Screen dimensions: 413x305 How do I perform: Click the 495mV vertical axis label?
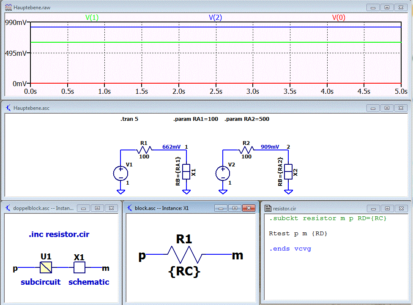(x=16, y=53)
